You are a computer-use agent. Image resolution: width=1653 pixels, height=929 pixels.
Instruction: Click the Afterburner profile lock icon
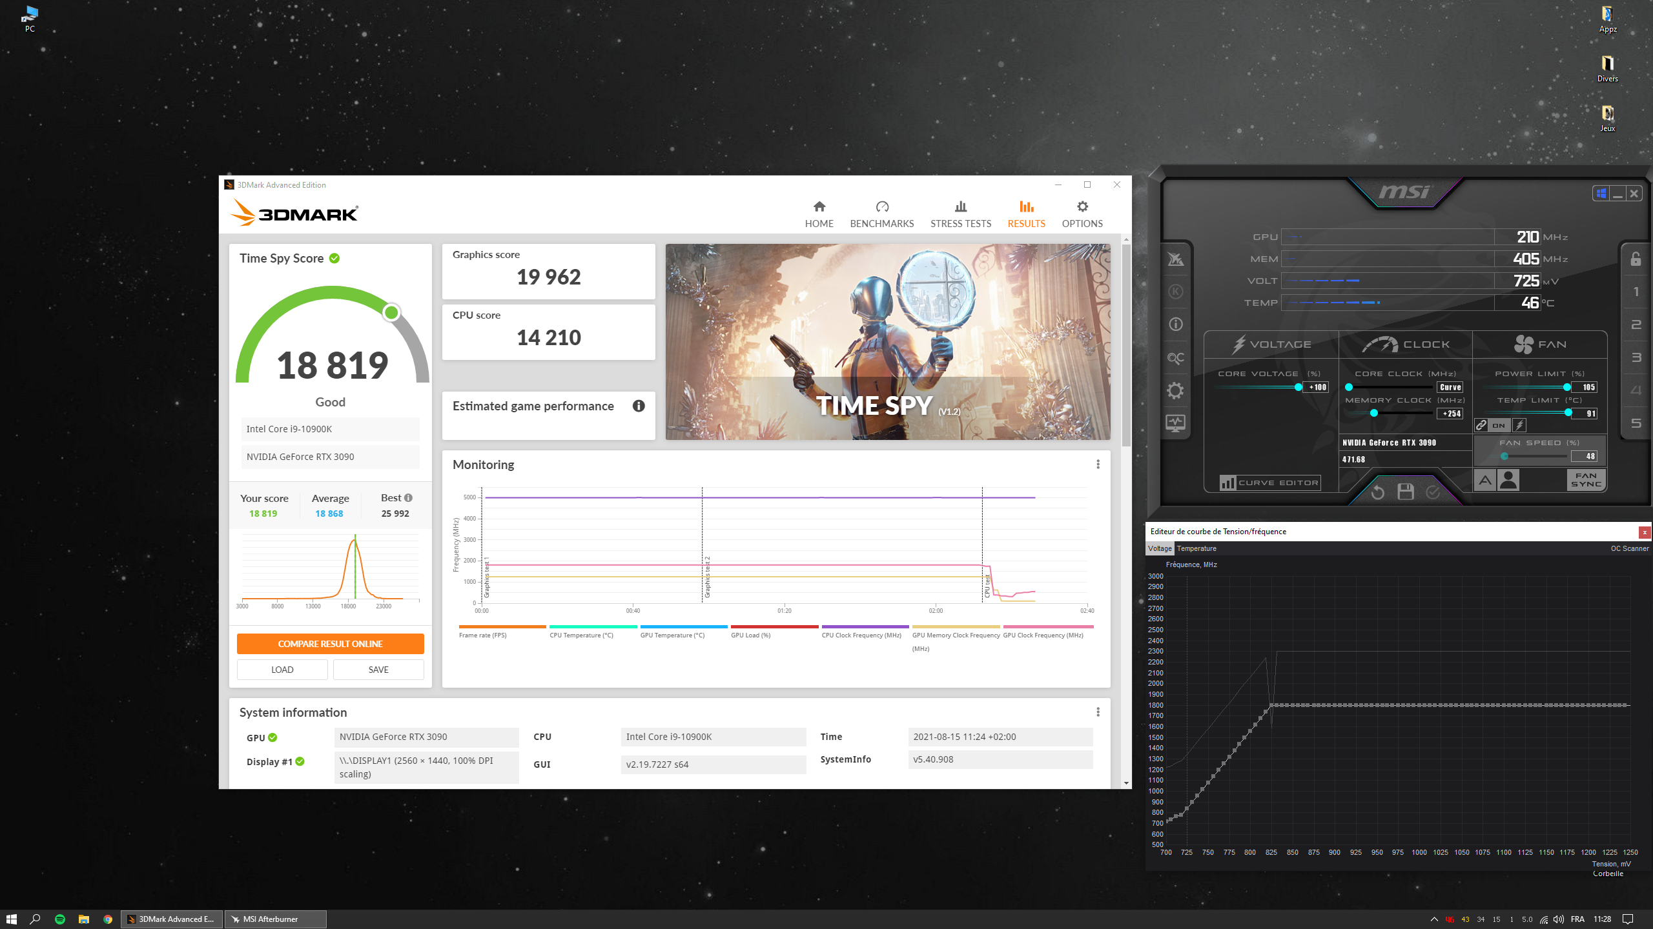(x=1636, y=259)
